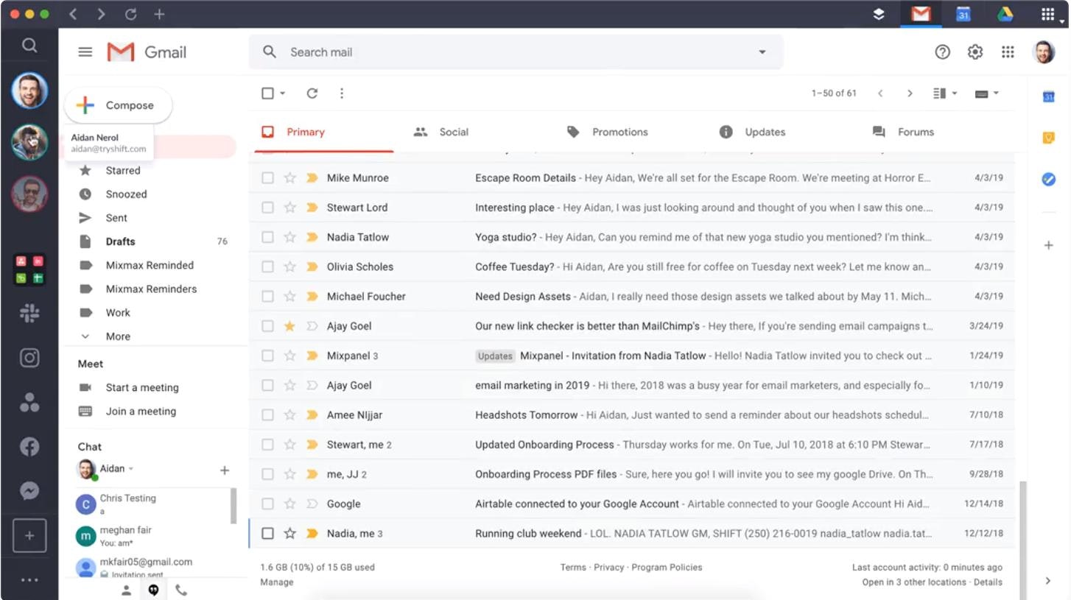1071x600 pixels.
Task: Open Messenger from the left sidebar
Action: [29, 491]
